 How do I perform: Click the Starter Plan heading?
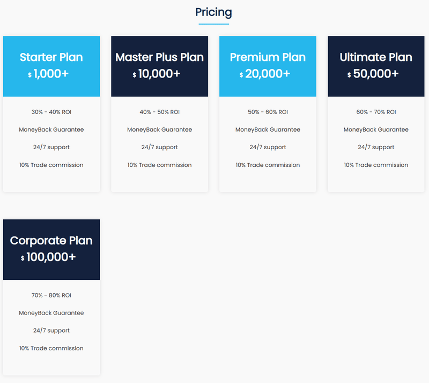pyautogui.click(x=51, y=57)
